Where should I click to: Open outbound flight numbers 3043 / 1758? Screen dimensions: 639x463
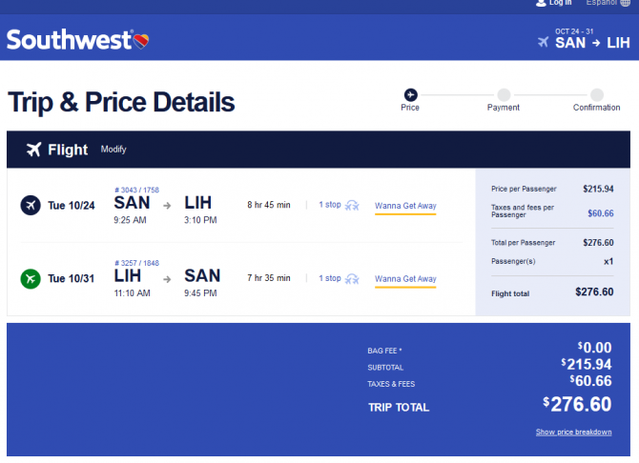tap(137, 191)
